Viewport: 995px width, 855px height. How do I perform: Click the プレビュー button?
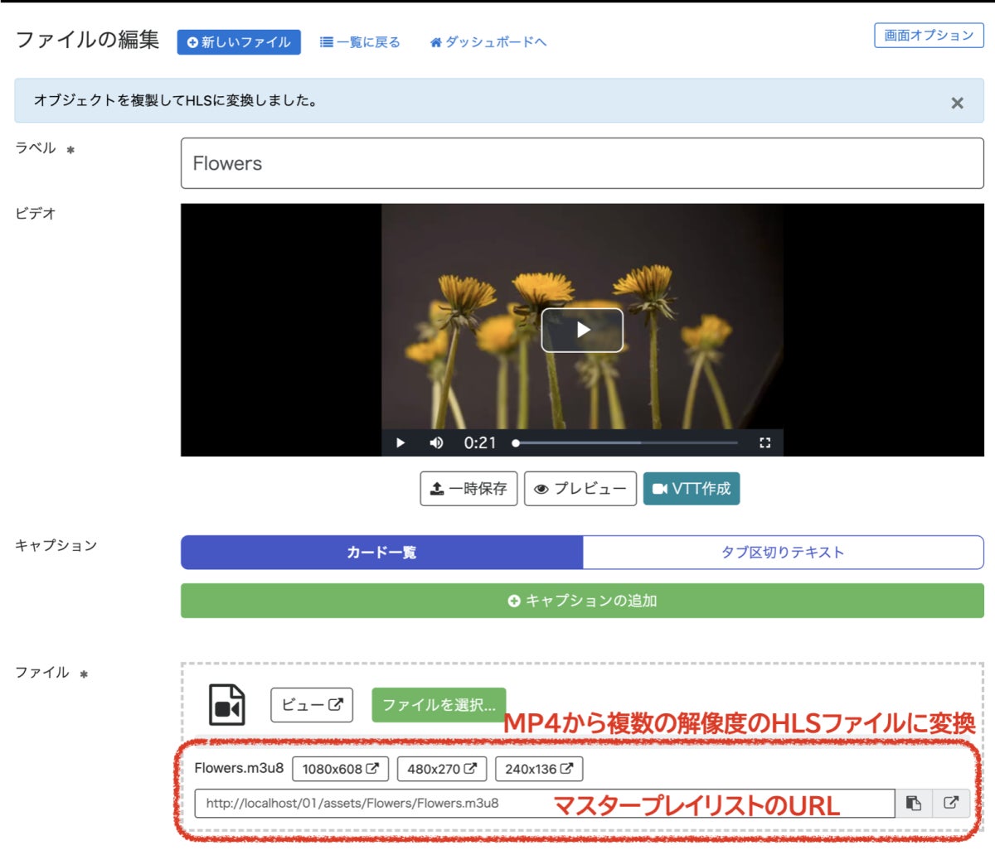[x=580, y=489]
